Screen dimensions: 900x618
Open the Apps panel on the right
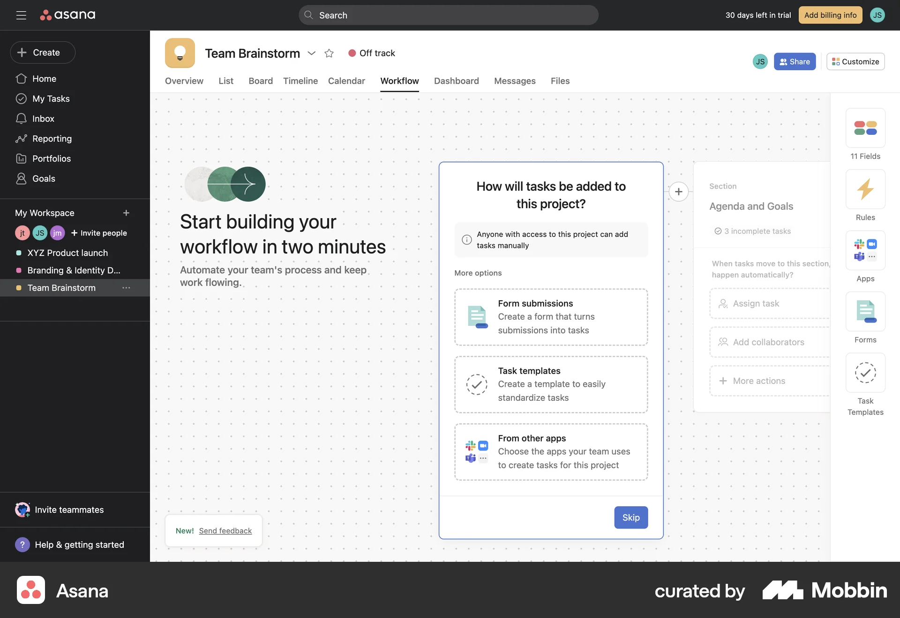point(865,250)
